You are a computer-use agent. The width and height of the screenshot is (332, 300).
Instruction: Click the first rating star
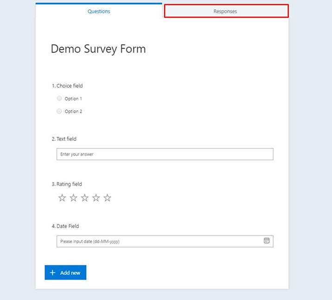click(x=62, y=198)
